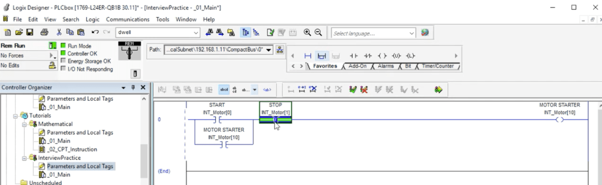Click the finalize all edits arrow icon
Viewport: 602px width, 185px height.
439,90
